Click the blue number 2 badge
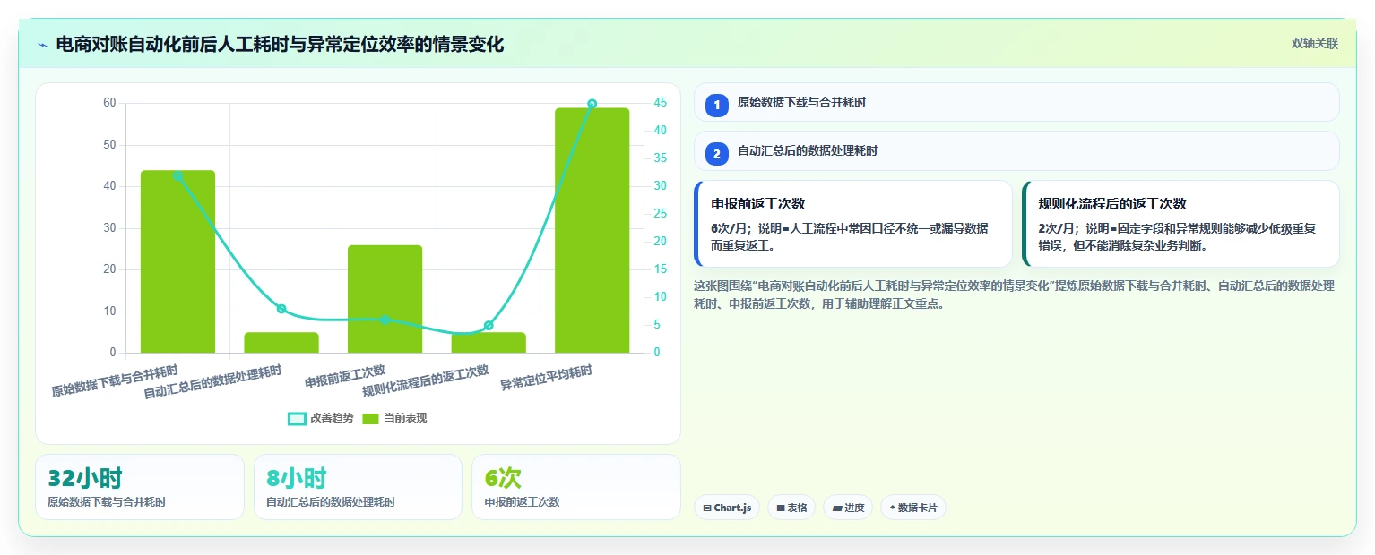The image size is (1375, 555). (716, 154)
